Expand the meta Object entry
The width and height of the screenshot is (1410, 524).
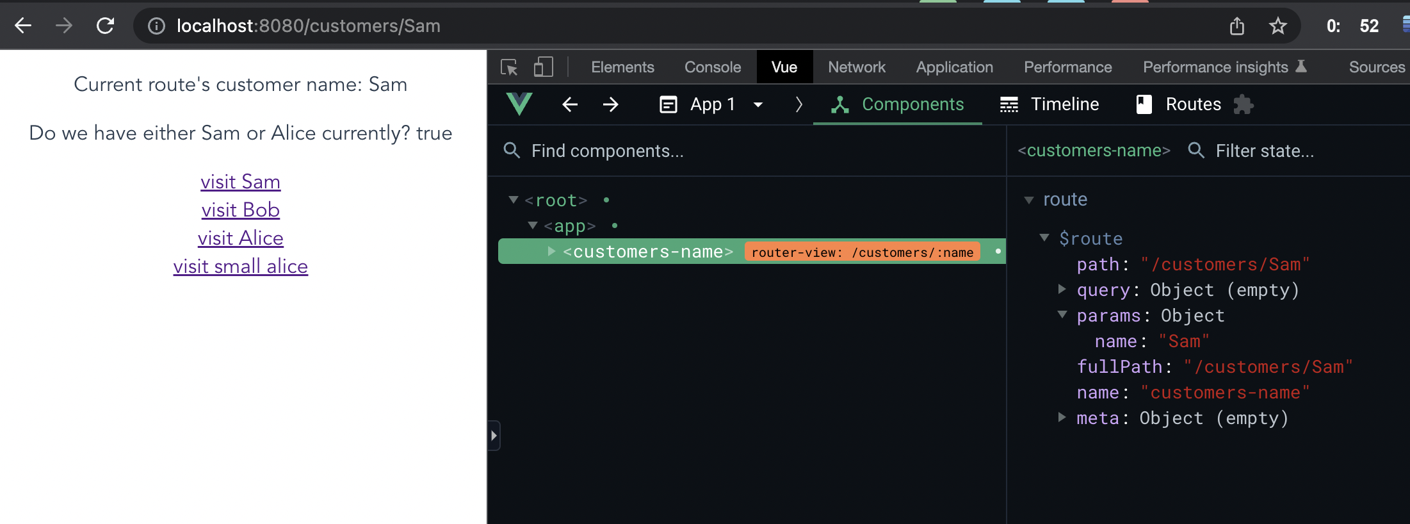tap(1062, 417)
